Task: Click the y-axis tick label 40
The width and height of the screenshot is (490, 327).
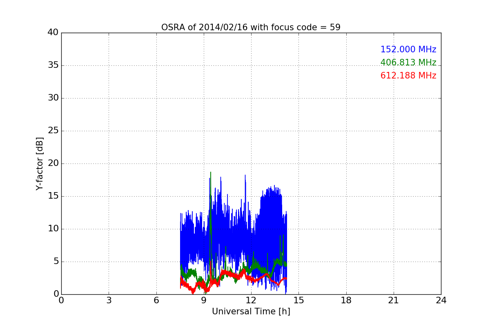Action: [53, 33]
